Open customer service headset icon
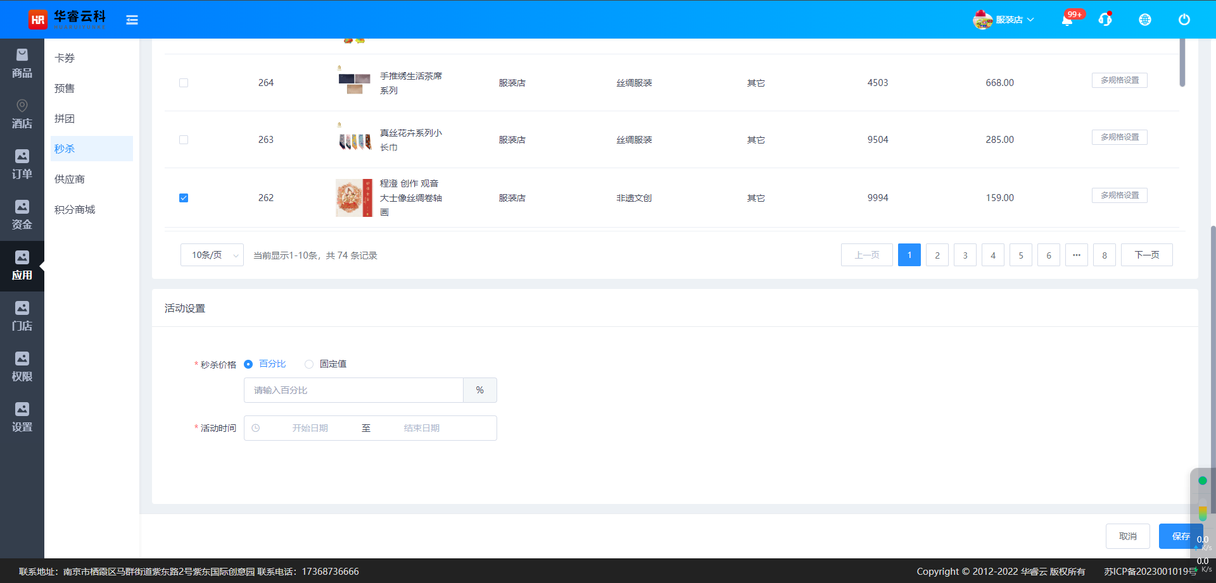The height and width of the screenshot is (583, 1216). pos(1105,20)
